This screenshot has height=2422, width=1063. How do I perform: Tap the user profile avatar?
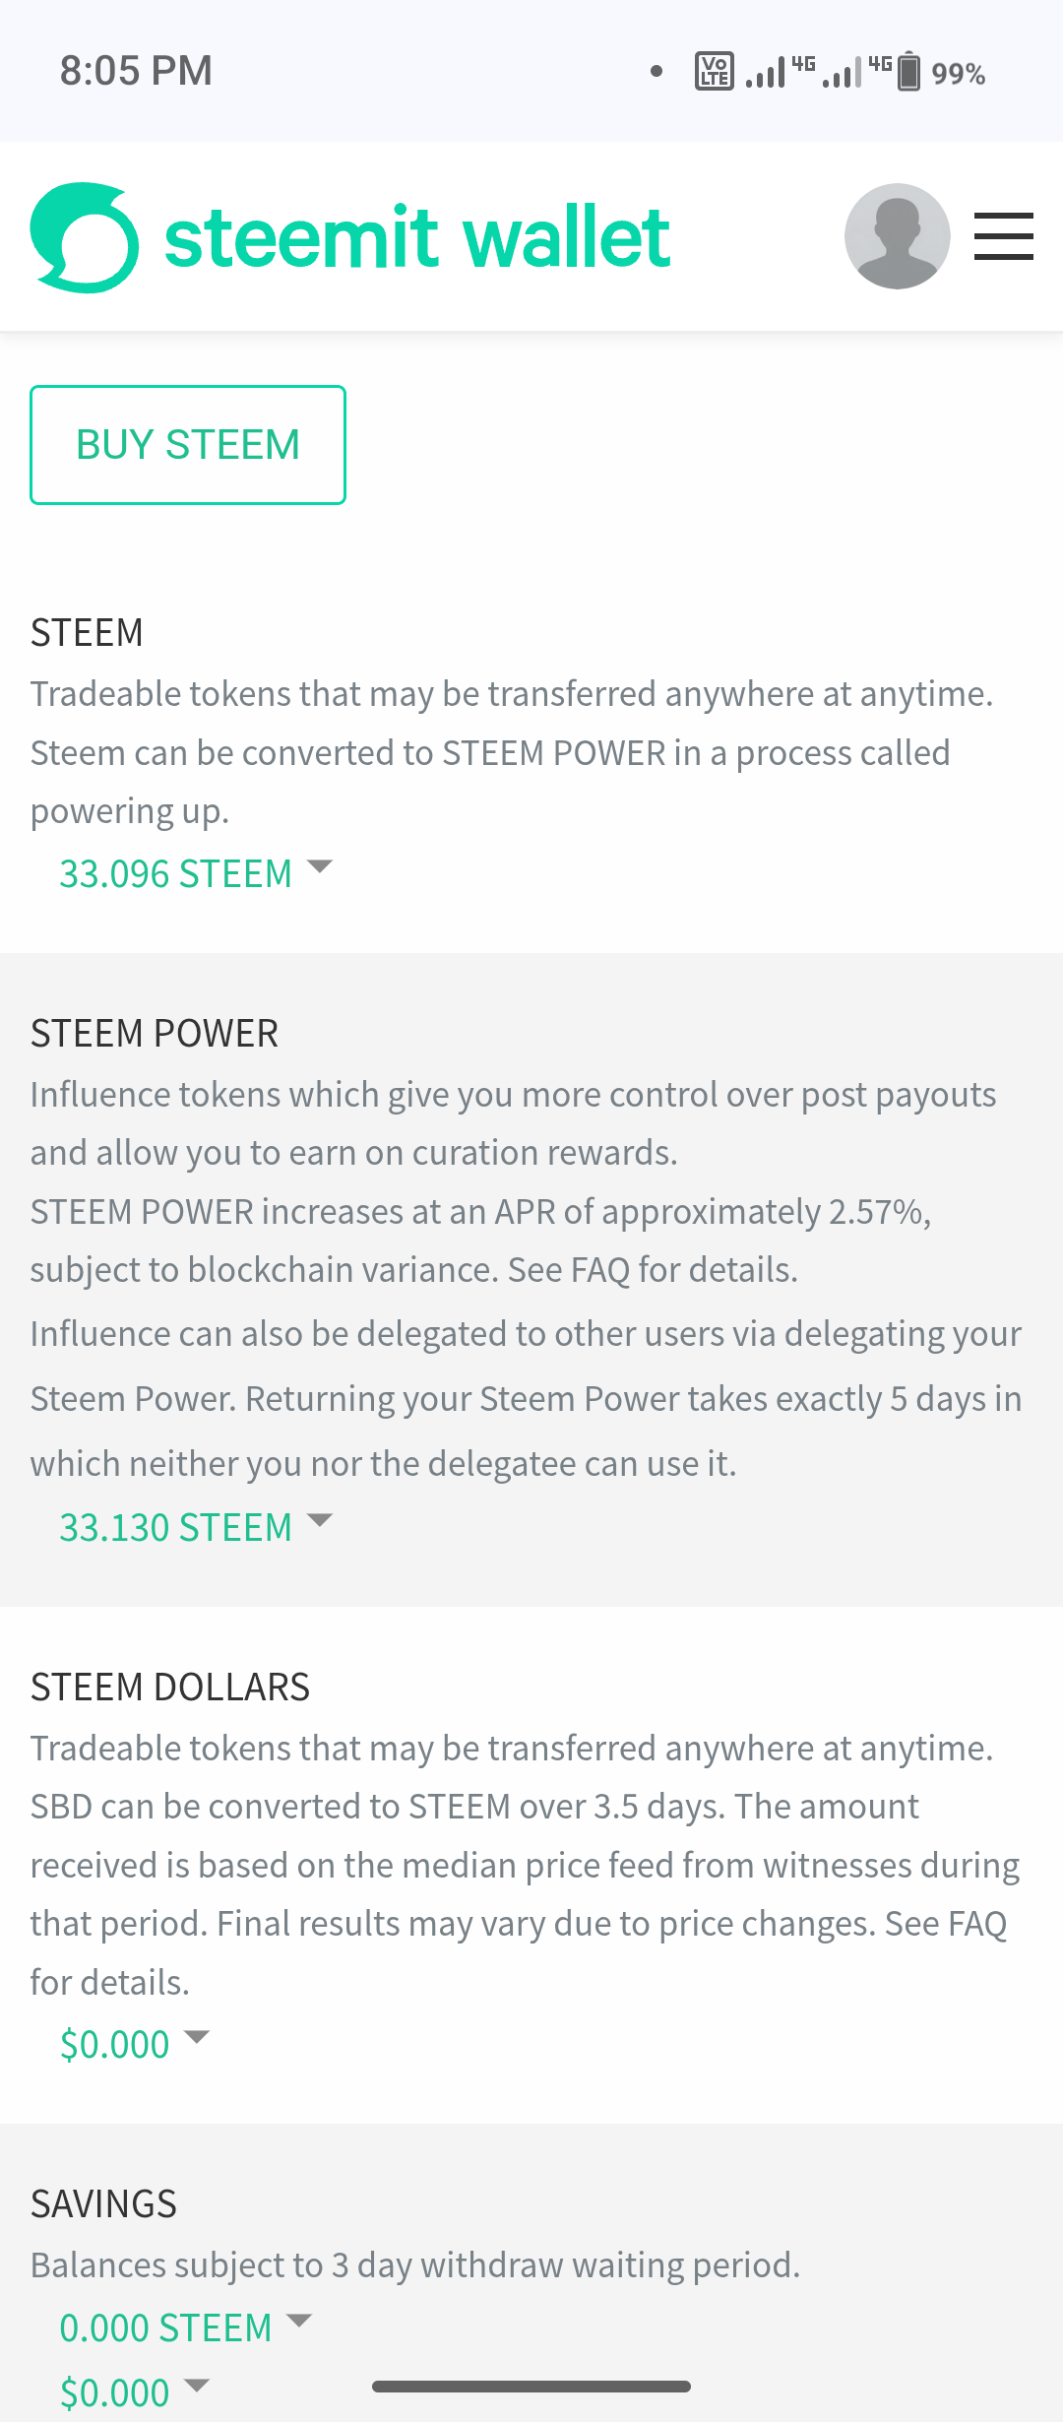pyautogui.click(x=897, y=236)
